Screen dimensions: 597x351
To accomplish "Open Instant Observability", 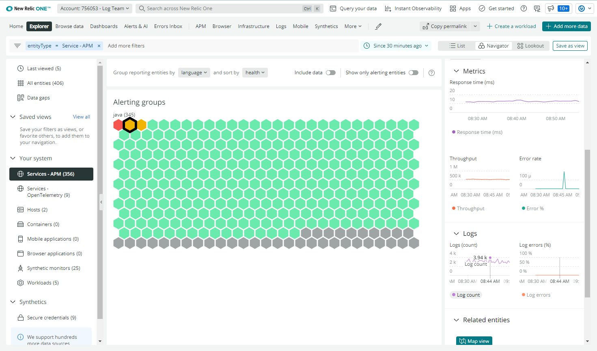I will (413, 9).
